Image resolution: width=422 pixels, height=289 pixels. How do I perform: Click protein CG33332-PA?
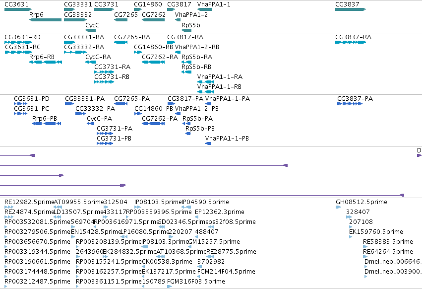click(95, 108)
